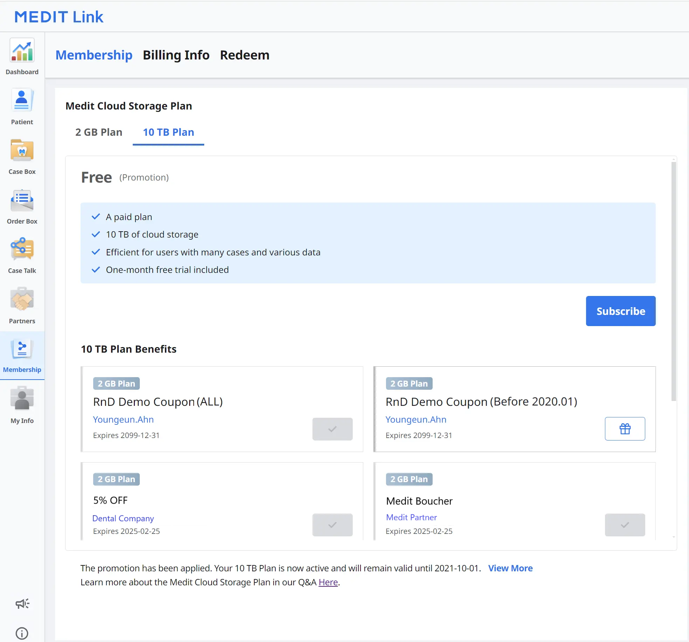This screenshot has height=642, width=689.
Task: Open the View More link
Action: (510, 568)
